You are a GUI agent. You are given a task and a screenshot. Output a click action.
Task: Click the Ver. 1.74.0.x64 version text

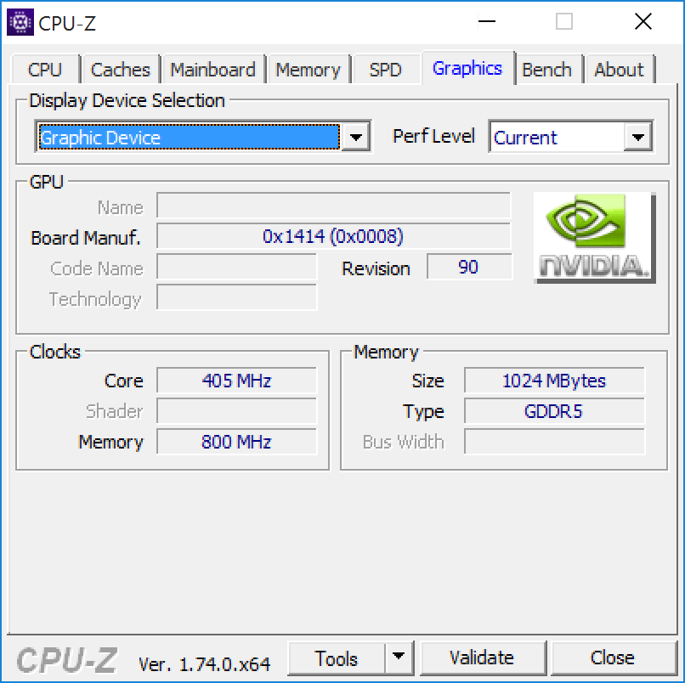[205, 664]
